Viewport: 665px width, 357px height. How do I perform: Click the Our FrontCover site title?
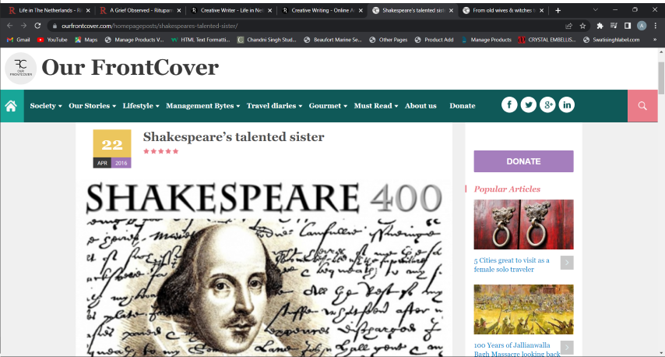[130, 68]
